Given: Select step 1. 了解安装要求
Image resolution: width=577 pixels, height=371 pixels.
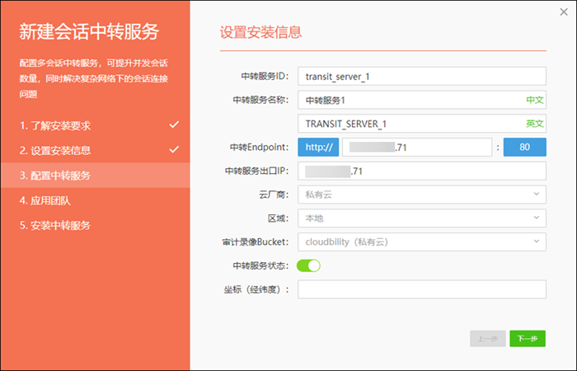Looking at the screenshot, I should [55, 126].
